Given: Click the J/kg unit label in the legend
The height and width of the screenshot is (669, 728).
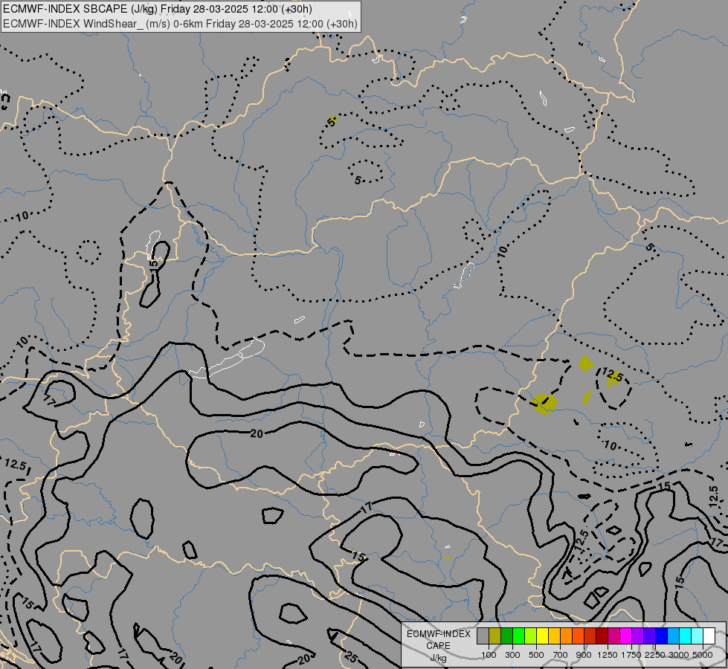Looking at the screenshot, I should tap(438, 659).
